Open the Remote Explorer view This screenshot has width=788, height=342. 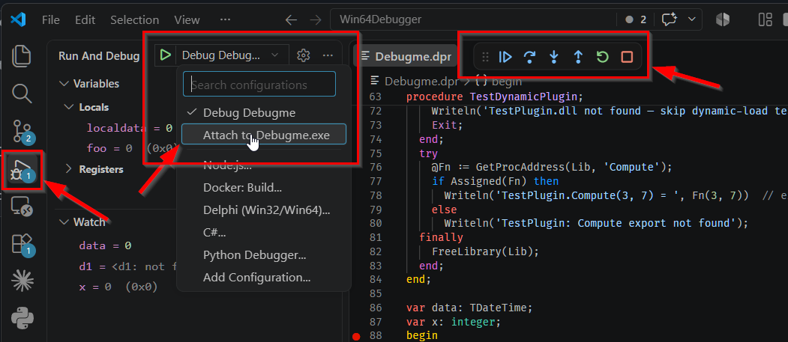click(22, 206)
